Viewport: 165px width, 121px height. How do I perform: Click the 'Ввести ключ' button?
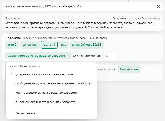[x=129, y=69]
